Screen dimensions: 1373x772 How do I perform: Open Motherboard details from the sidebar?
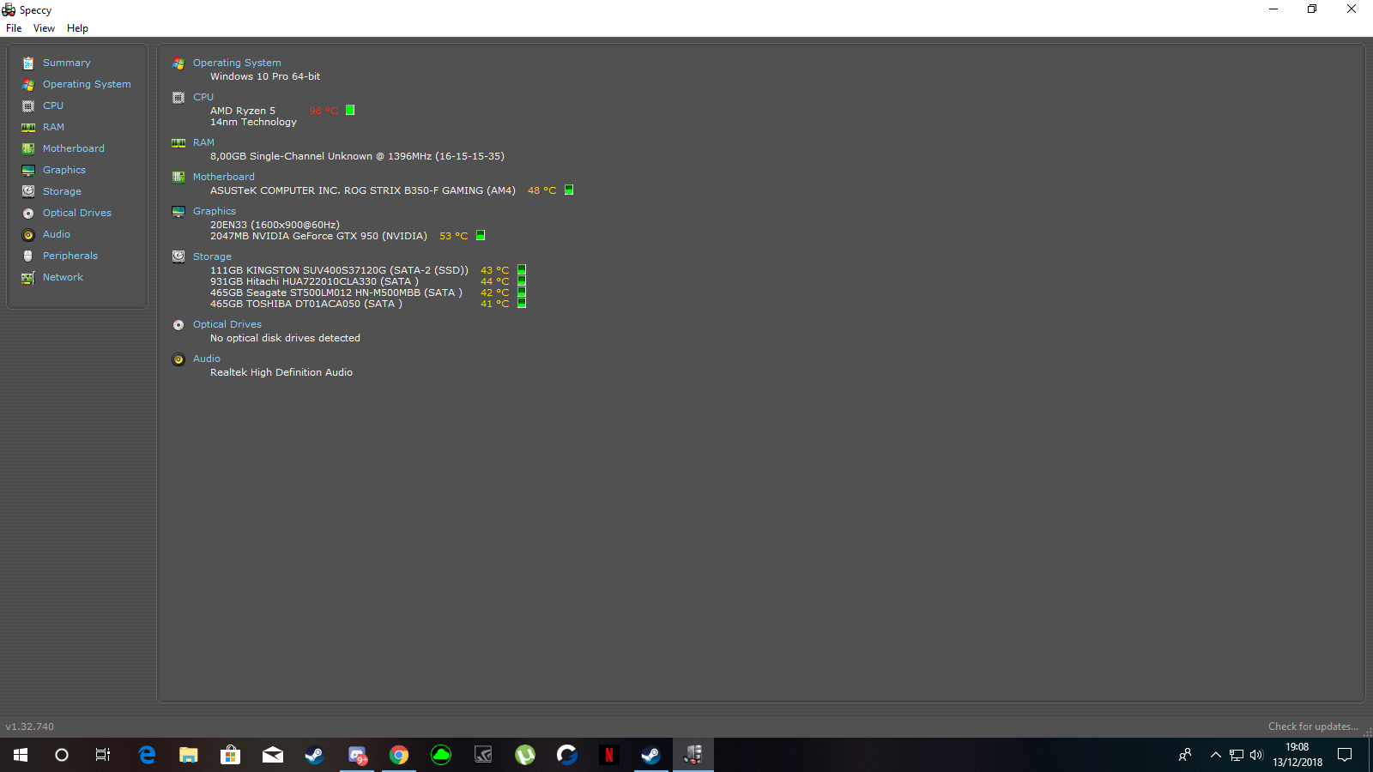74,148
